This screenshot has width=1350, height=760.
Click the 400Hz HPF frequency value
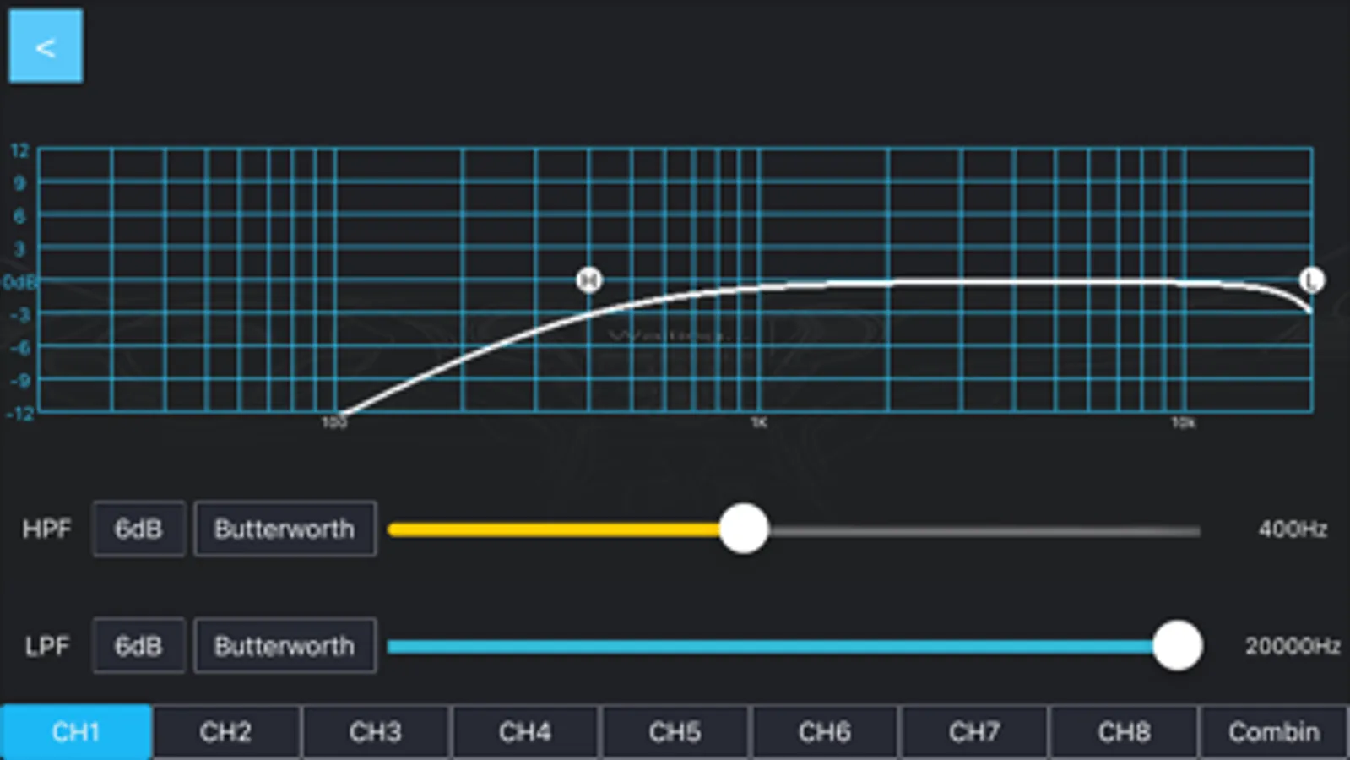pyautogui.click(x=1292, y=529)
